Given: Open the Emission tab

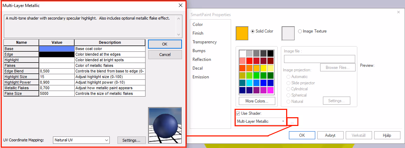Looking at the screenshot, I should pos(201,77).
